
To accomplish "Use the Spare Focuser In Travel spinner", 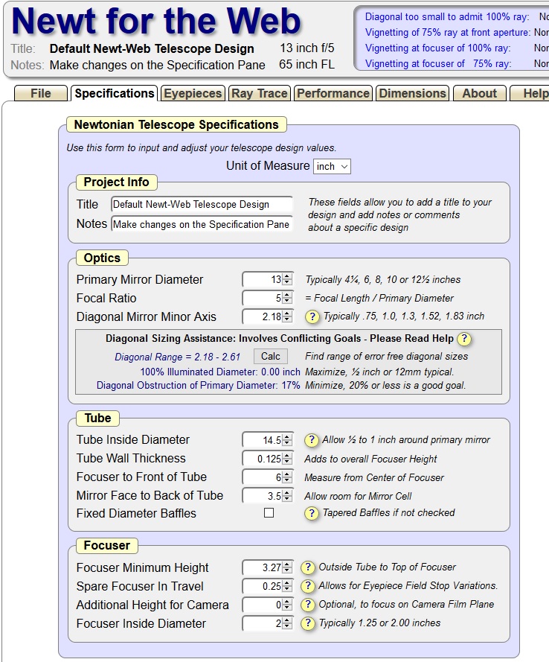I will (287, 586).
